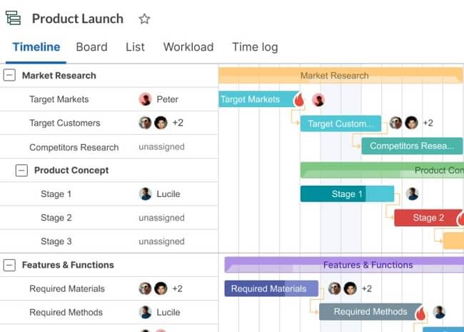
Task: Click the flame icon on the Required Methods bar
Action: pyautogui.click(x=421, y=312)
